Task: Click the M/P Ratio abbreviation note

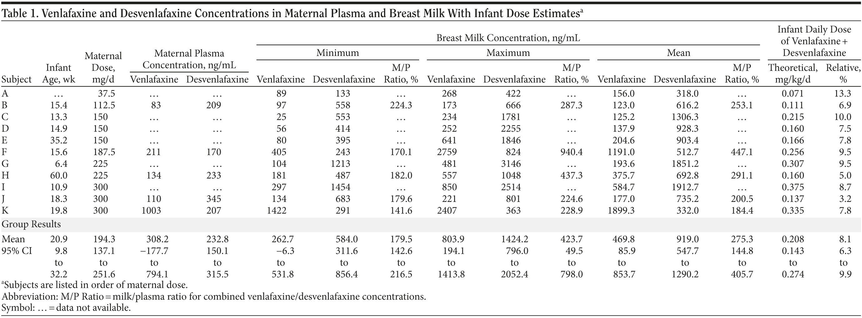Action: coord(213,296)
